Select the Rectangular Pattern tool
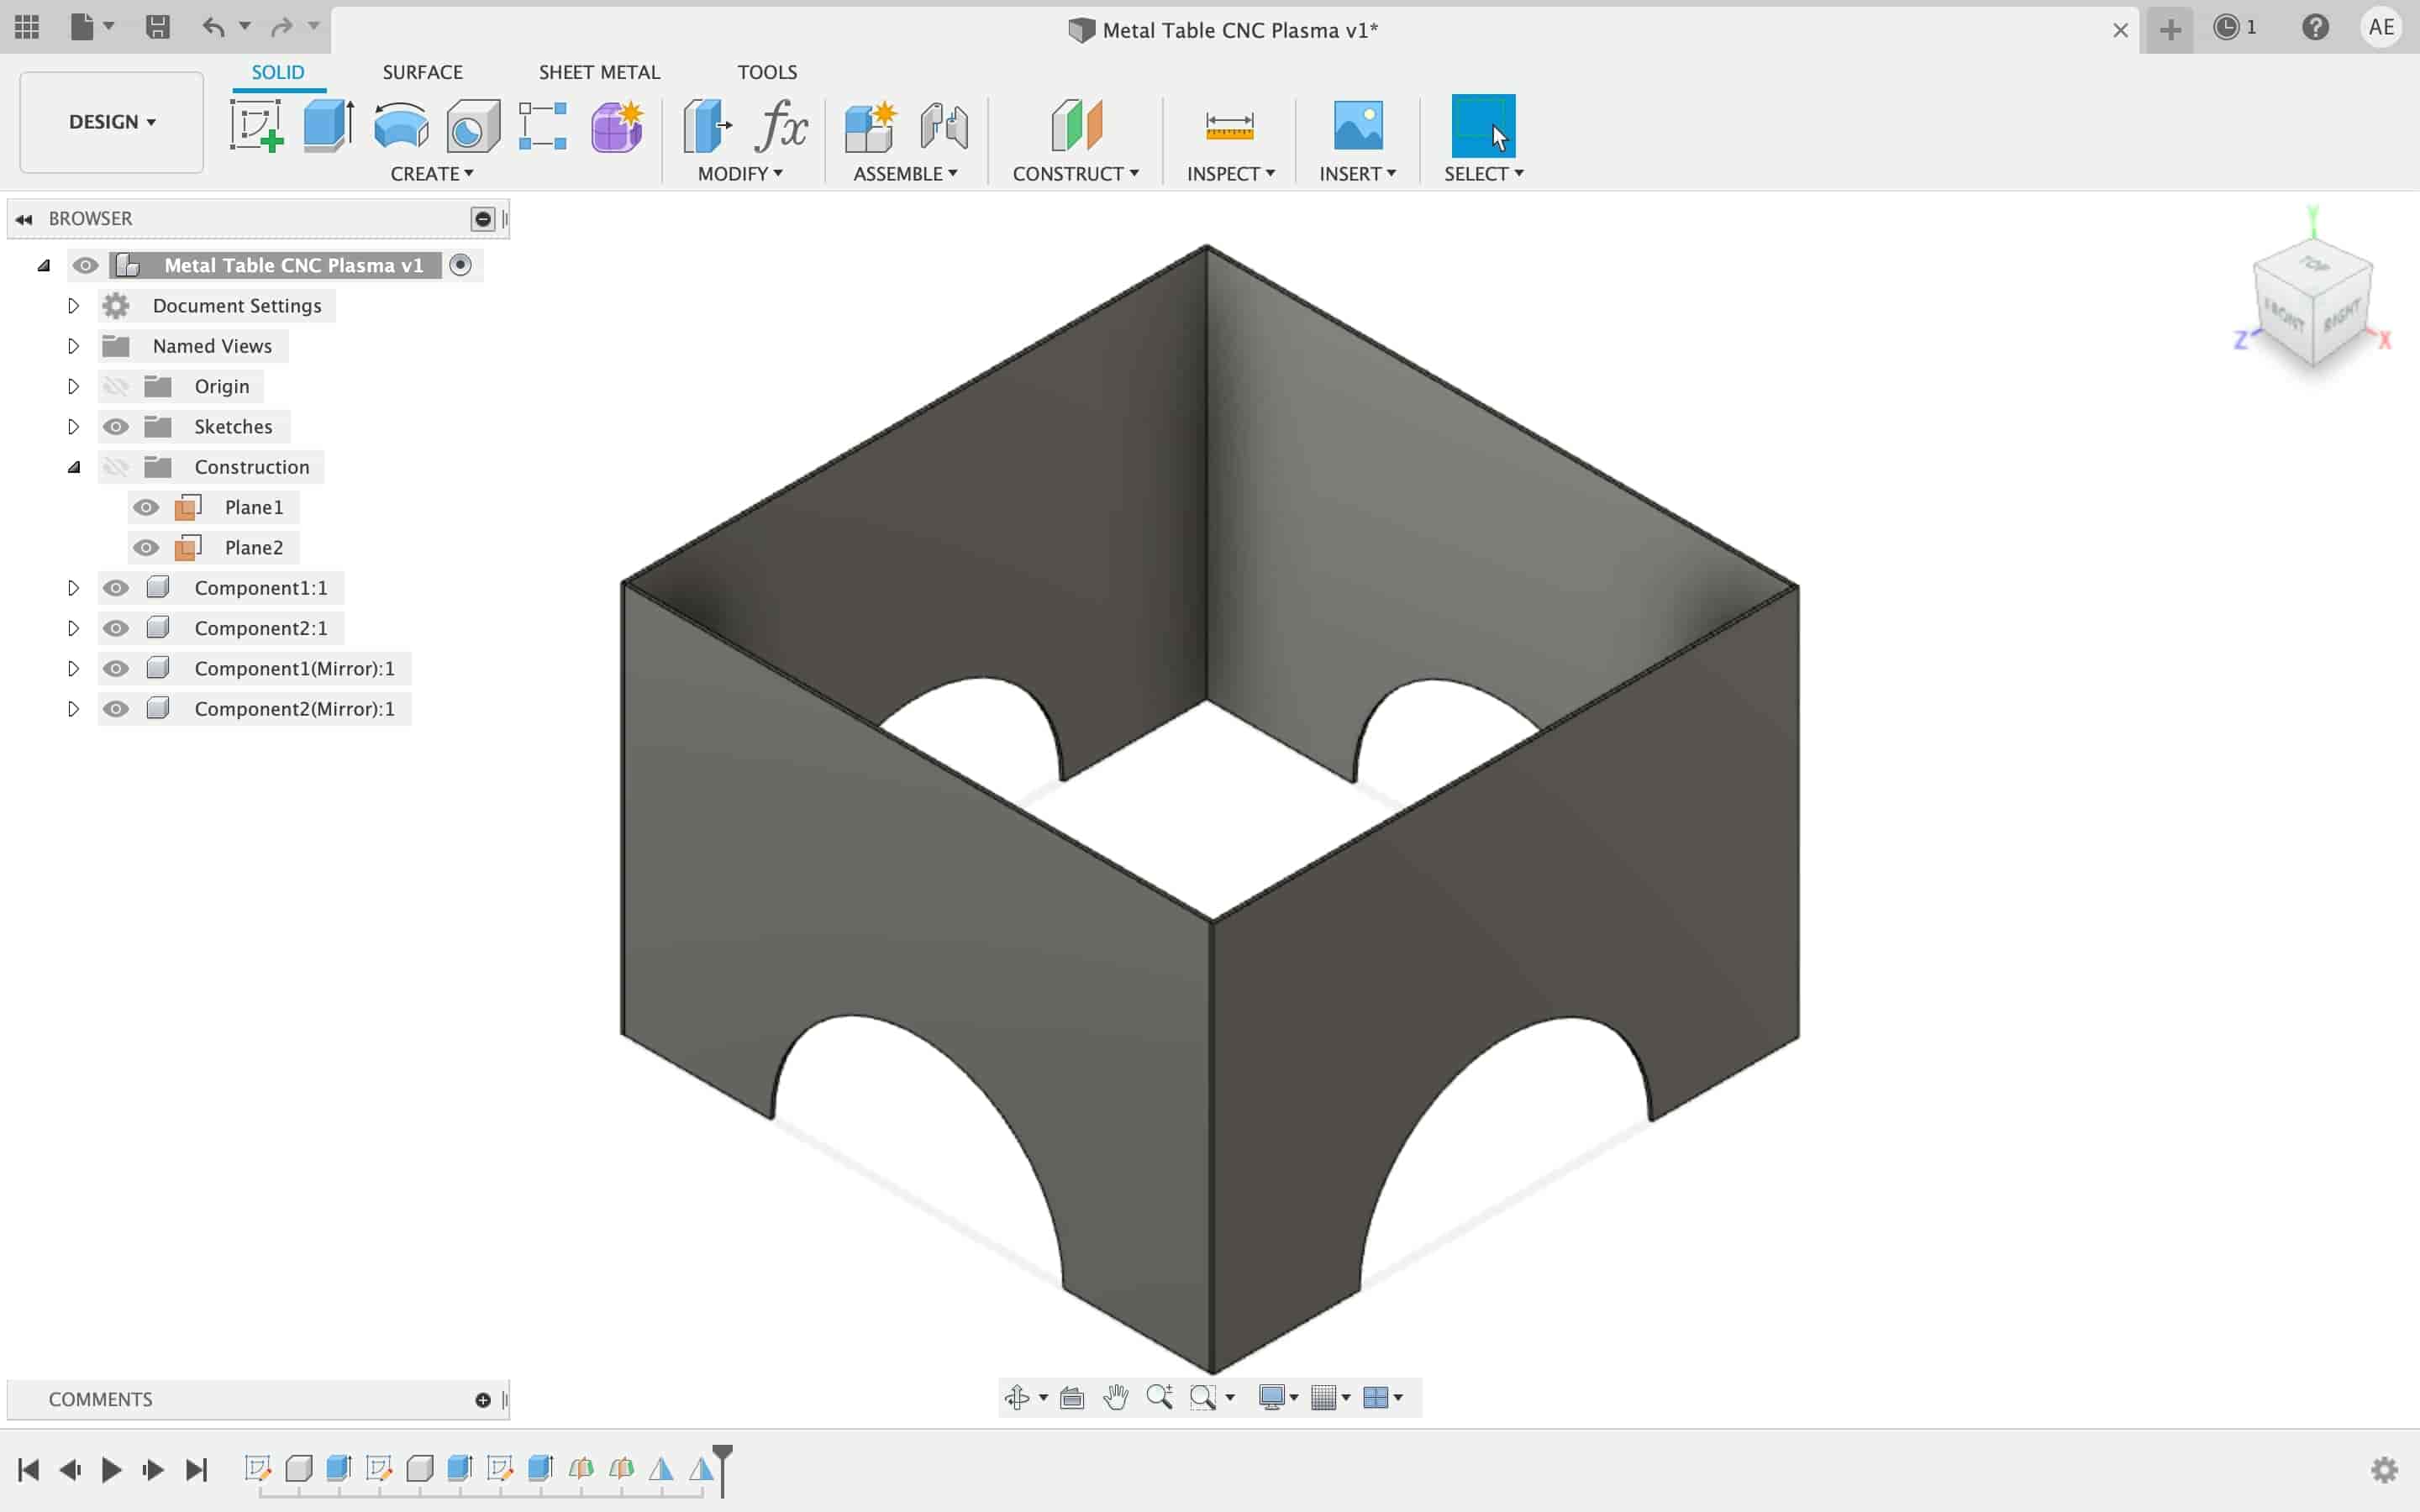Viewport: 2420px width, 1512px height. point(543,126)
